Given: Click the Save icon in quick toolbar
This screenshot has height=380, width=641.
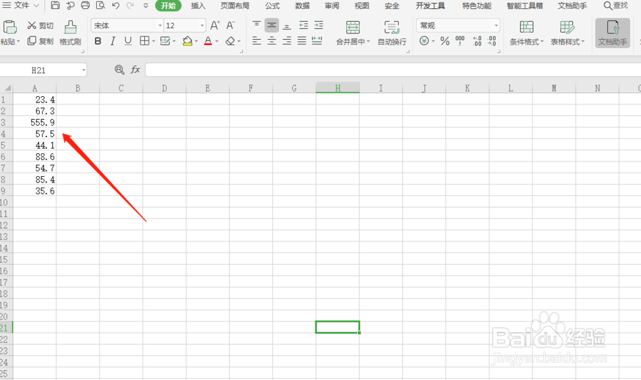Looking at the screenshot, I should [x=55, y=5].
